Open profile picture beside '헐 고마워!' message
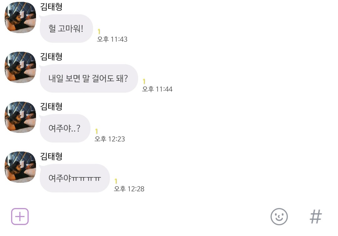Screen dimensions: 338x236 20,17
